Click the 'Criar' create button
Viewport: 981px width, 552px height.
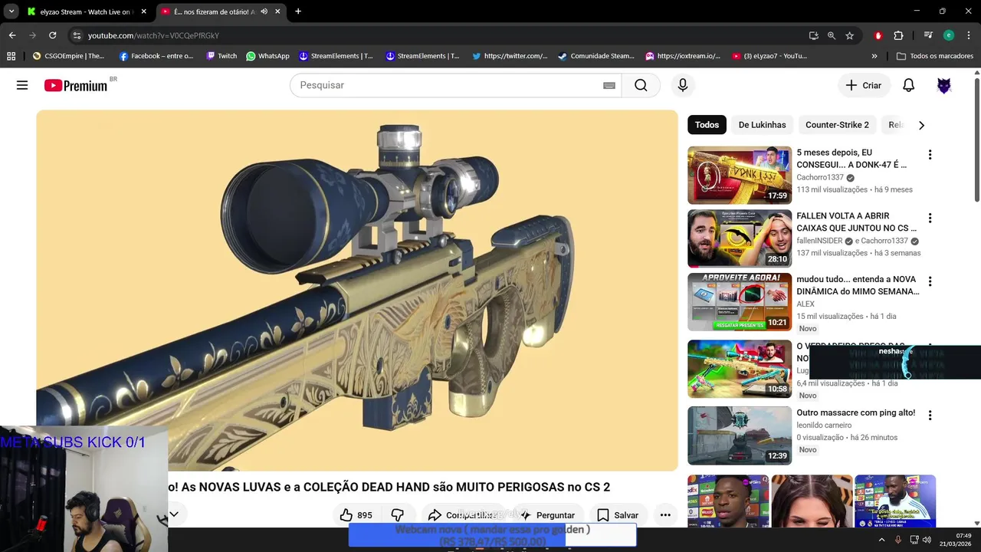click(x=864, y=85)
